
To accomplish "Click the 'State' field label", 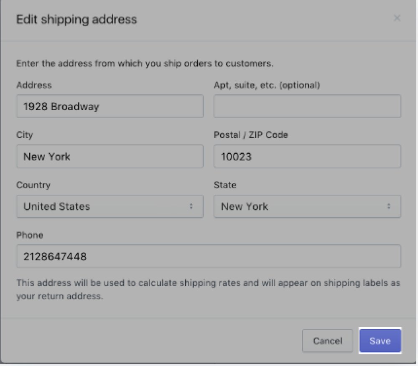I will coord(225,185).
